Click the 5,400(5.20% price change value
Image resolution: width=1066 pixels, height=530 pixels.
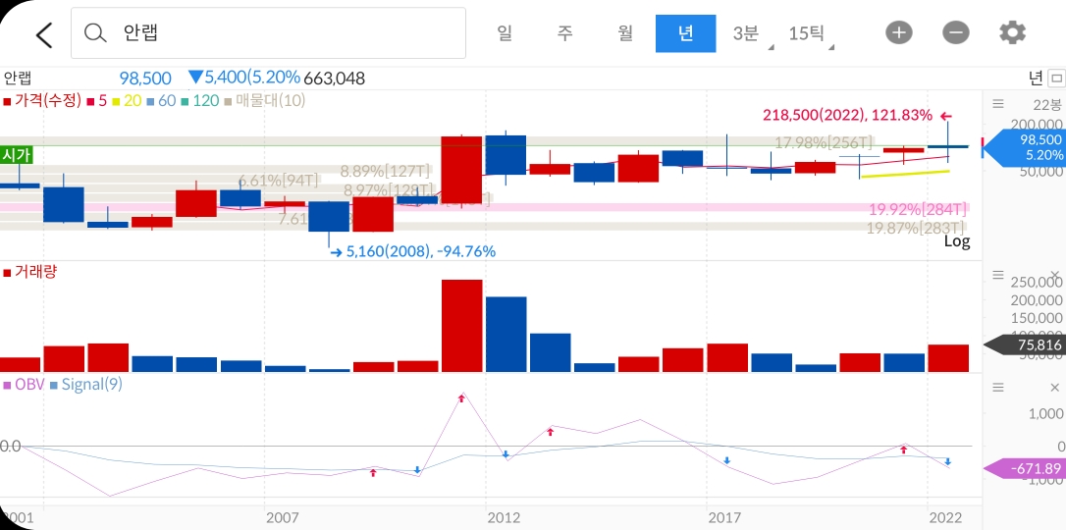244,78
